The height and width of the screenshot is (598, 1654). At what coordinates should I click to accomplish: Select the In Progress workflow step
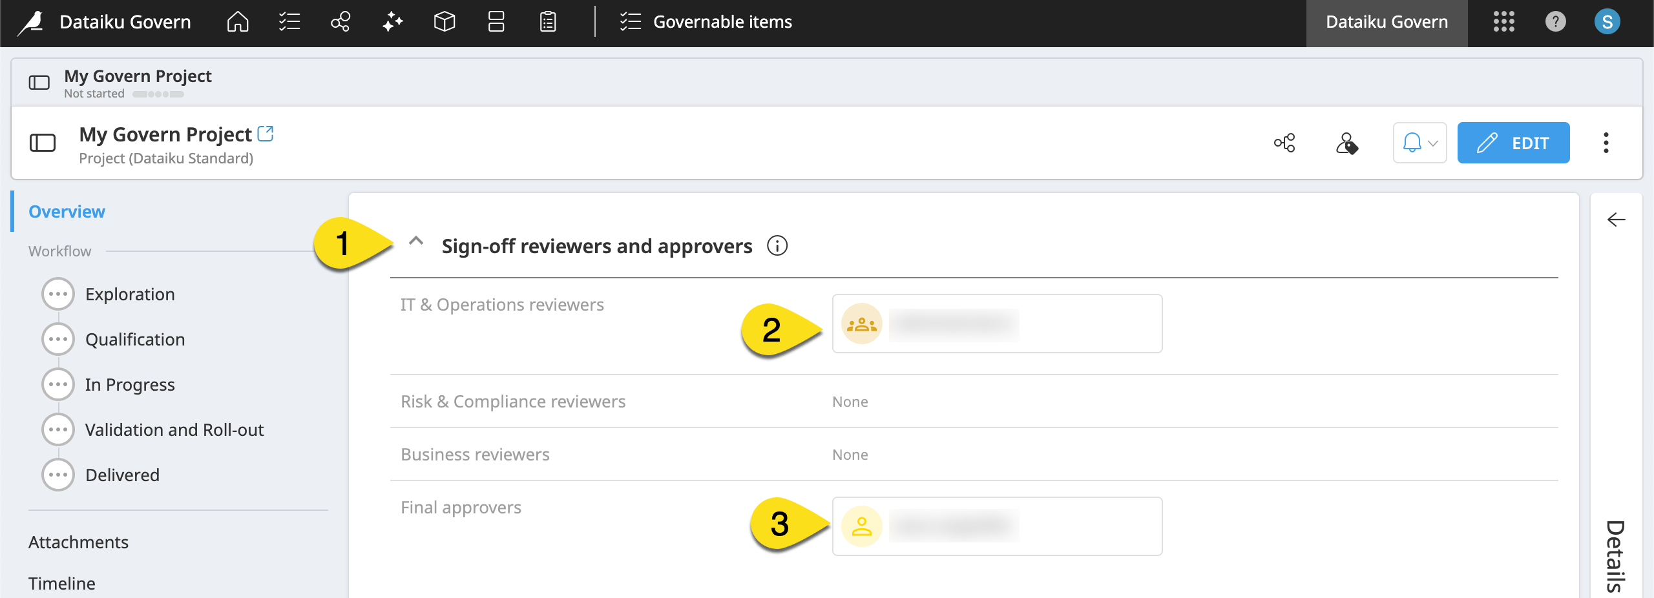(x=130, y=385)
